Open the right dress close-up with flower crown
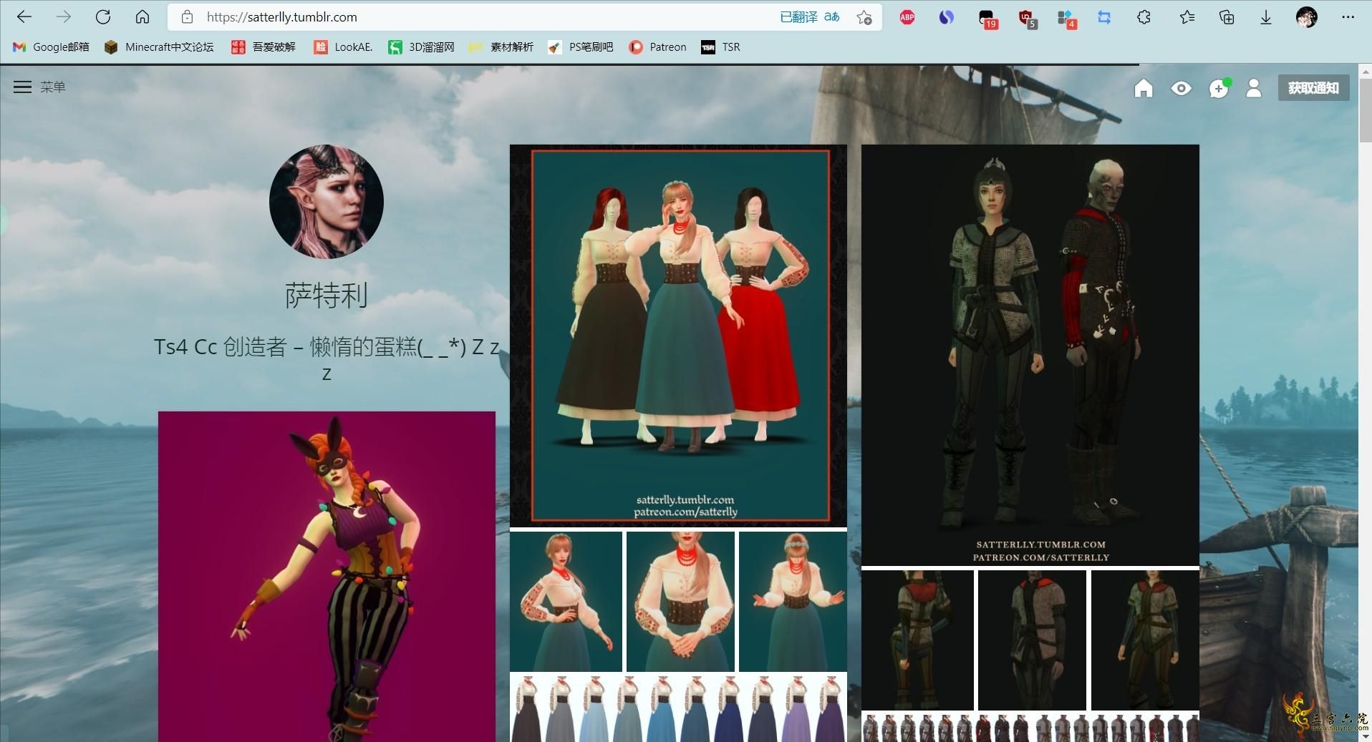 793,601
